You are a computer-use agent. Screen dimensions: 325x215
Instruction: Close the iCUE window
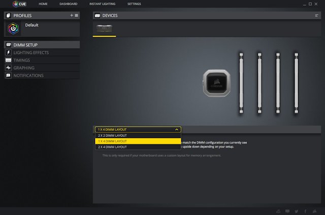coord(316,4)
